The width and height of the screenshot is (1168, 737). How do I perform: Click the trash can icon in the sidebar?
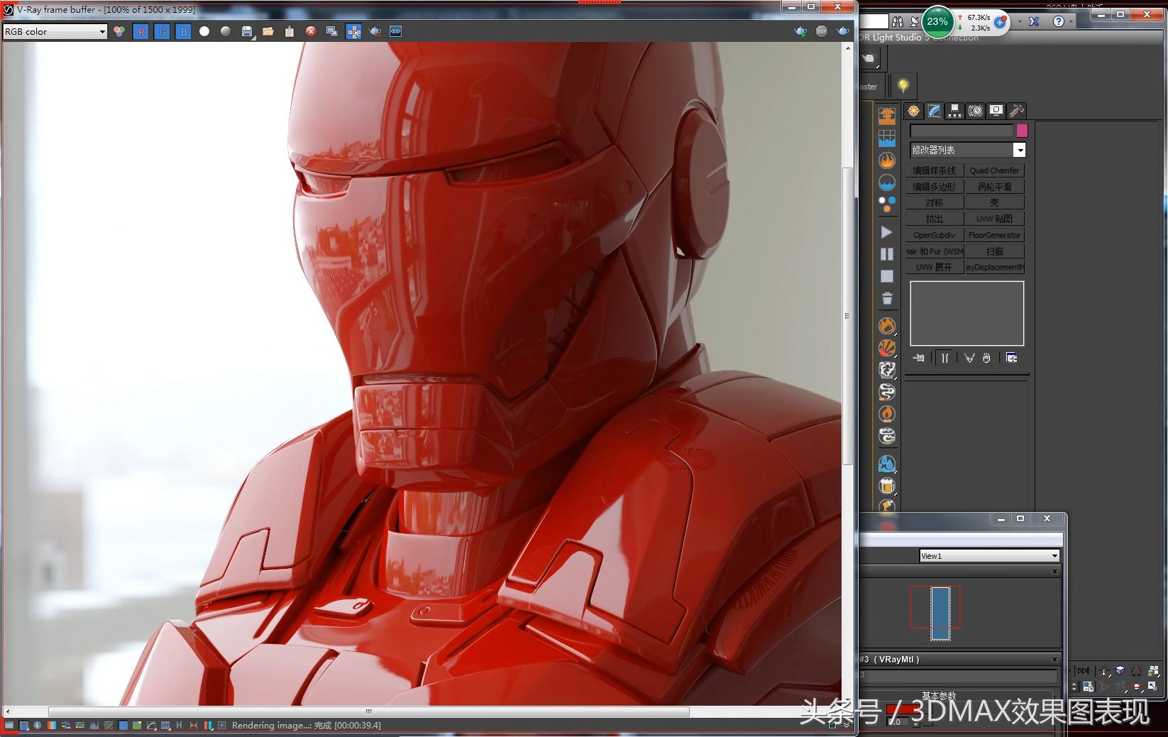click(x=887, y=299)
